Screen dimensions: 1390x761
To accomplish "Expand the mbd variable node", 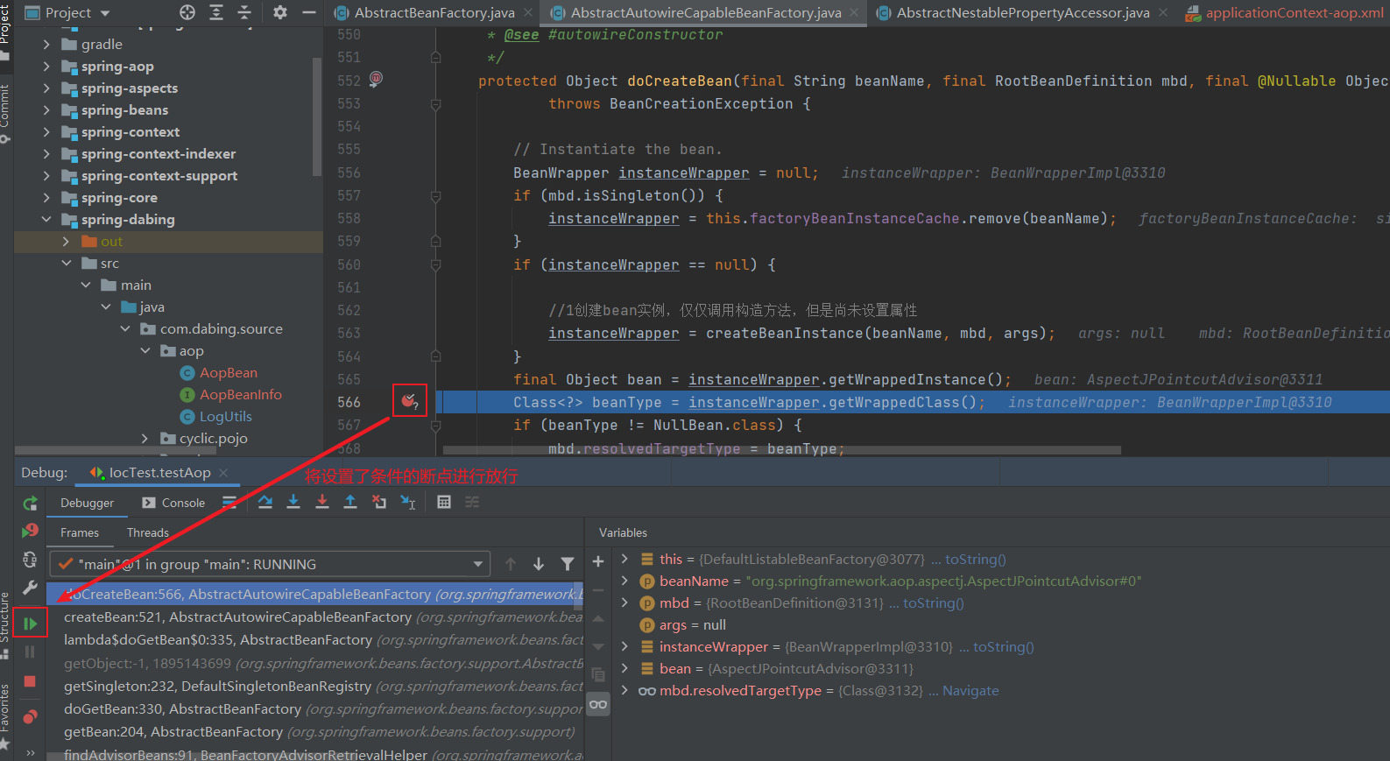I will coord(624,602).
